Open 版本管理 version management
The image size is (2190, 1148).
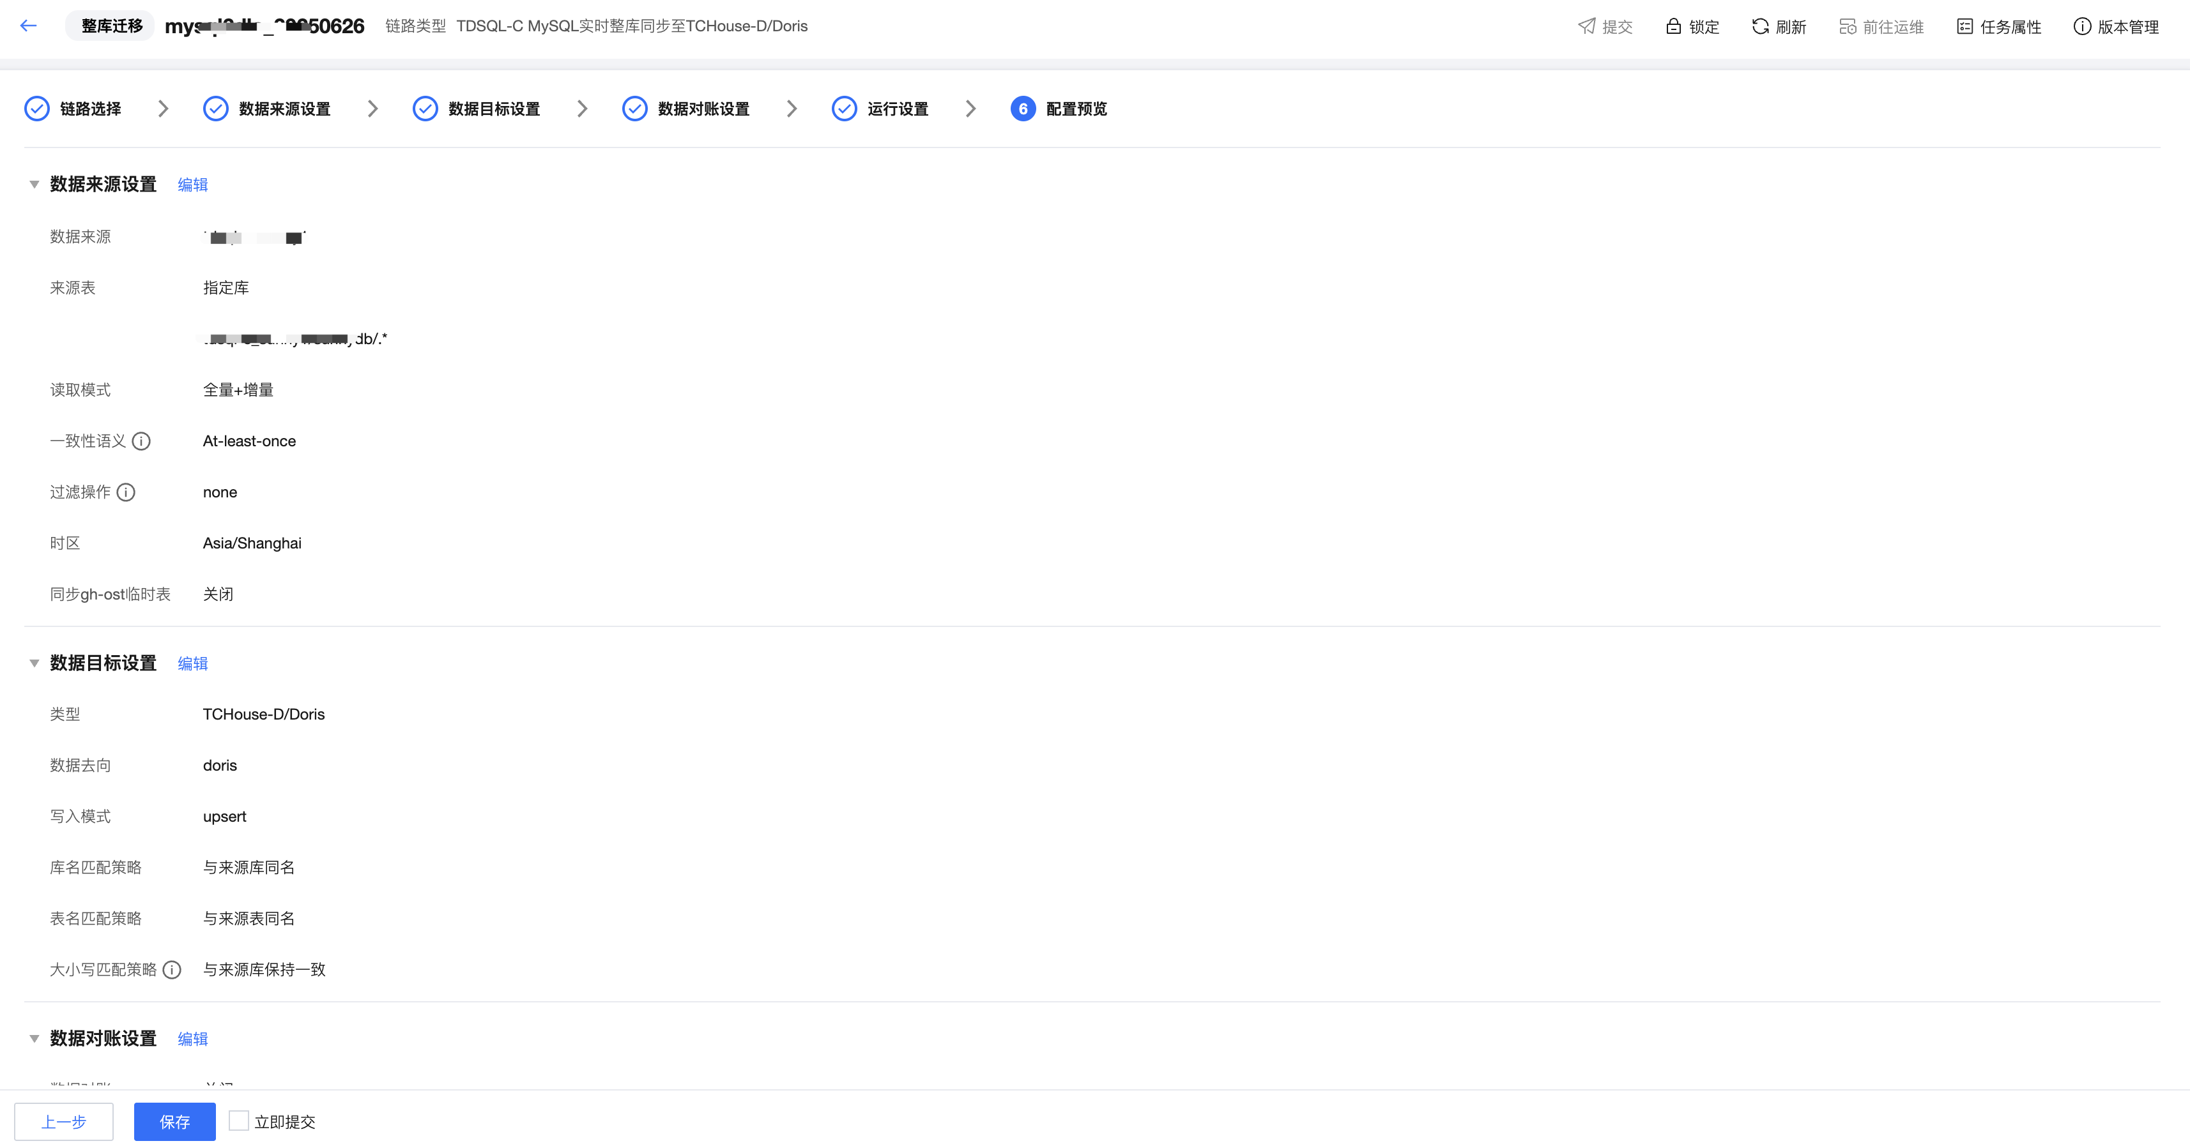click(x=2116, y=26)
